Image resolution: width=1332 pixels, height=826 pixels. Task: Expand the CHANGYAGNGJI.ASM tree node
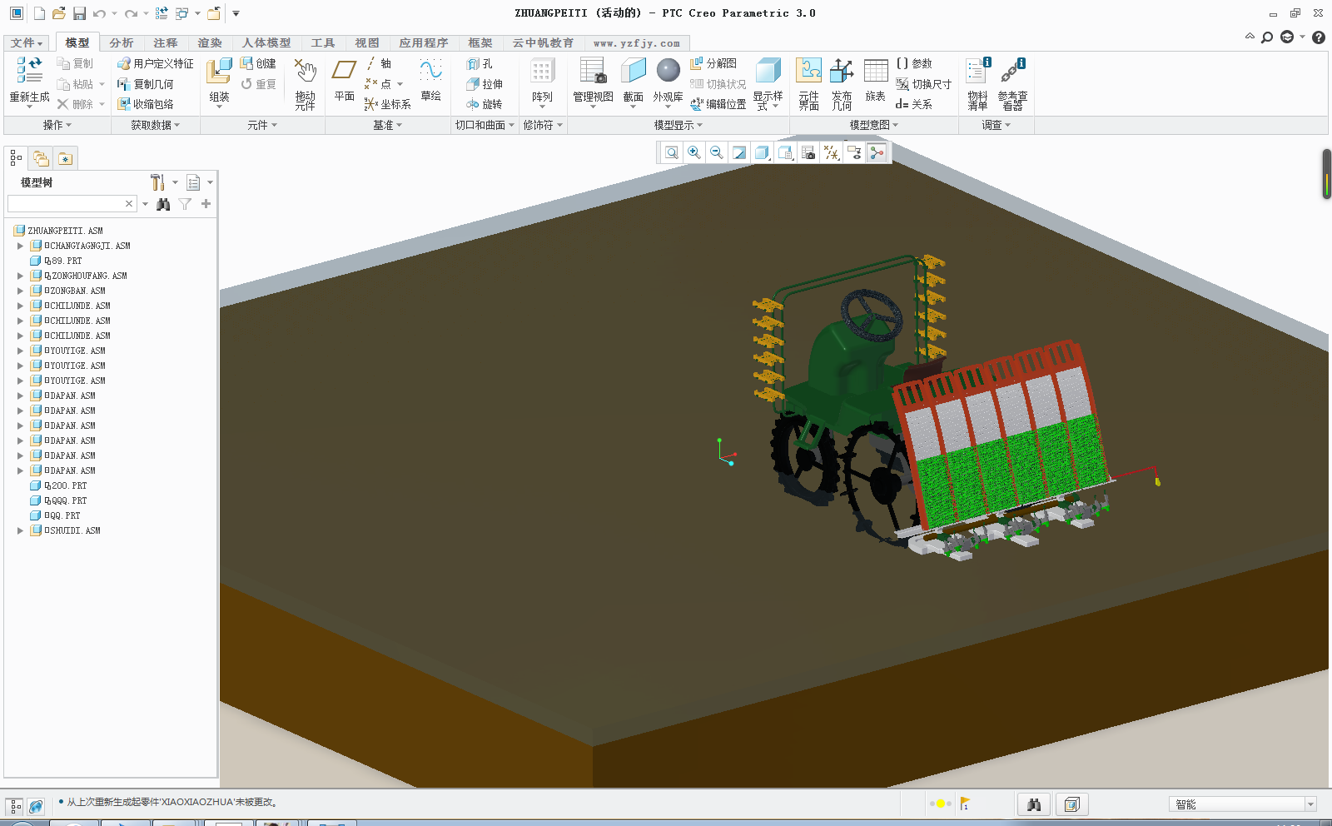tap(20, 246)
